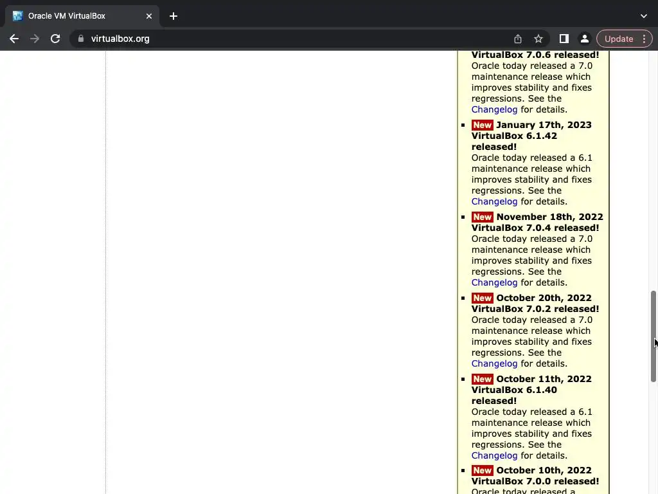The width and height of the screenshot is (658, 494).
Task: Close the Oracle VM VirtualBox tab
Action: pyautogui.click(x=149, y=16)
